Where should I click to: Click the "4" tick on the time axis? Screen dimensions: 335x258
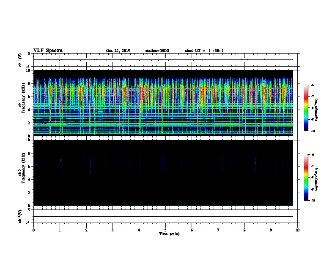(x=139, y=230)
